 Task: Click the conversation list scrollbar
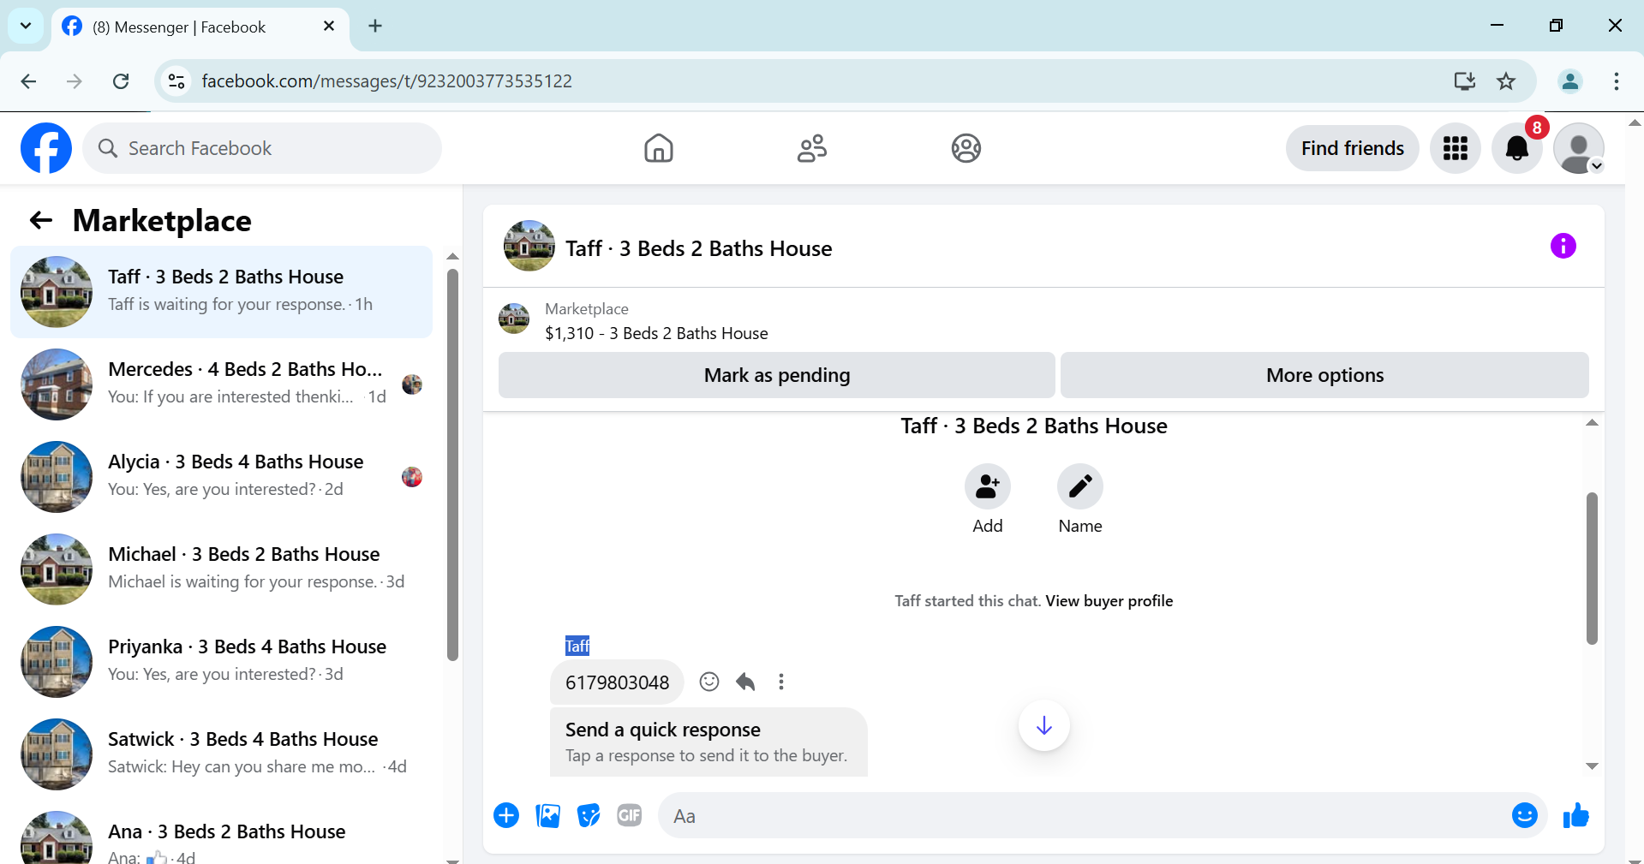[452, 464]
